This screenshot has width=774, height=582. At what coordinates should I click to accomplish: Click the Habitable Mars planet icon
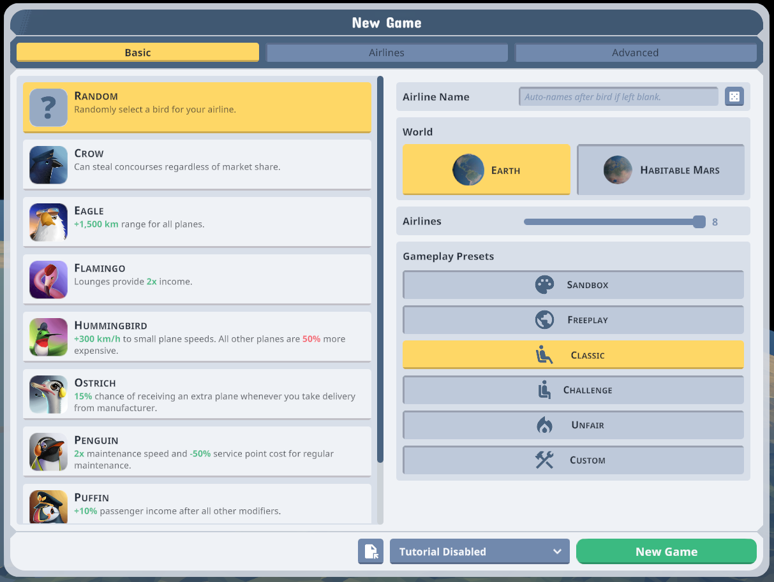click(x=618, y=170)
